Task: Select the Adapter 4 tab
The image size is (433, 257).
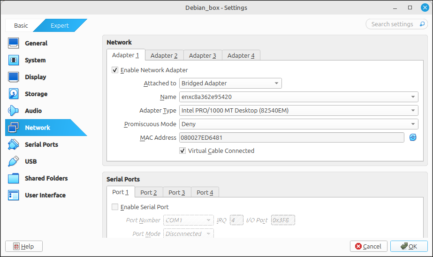Action: pyautogui.click(x=241, y=55)
